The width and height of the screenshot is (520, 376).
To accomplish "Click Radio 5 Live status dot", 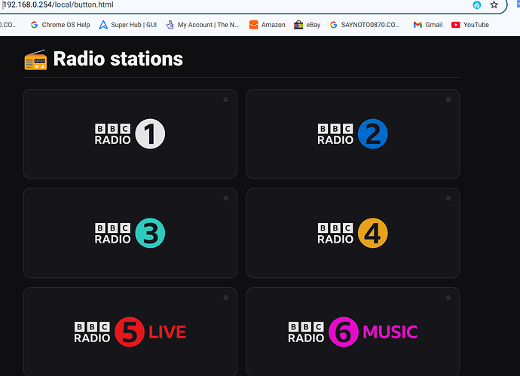I will [225, 298].
